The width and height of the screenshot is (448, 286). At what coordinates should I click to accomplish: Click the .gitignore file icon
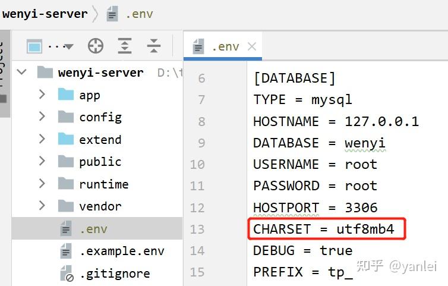(66, 274)
